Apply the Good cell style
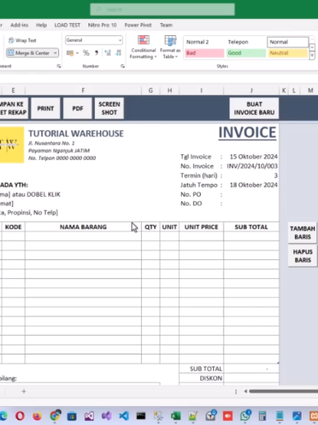 click(246, 53)
